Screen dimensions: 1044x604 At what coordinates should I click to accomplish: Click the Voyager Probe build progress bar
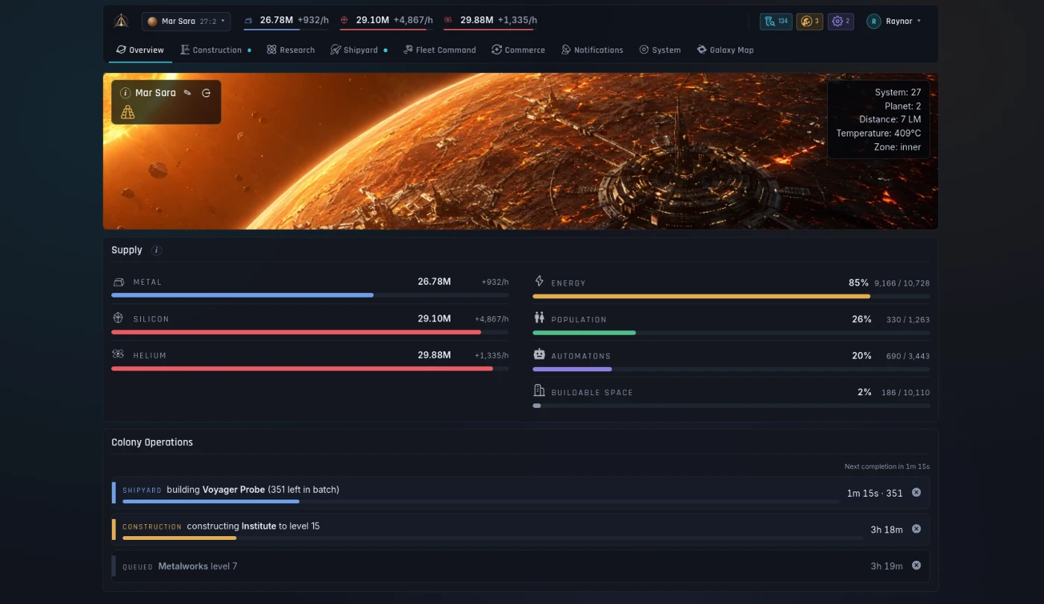pyautogui.click(x=480, y=502)
